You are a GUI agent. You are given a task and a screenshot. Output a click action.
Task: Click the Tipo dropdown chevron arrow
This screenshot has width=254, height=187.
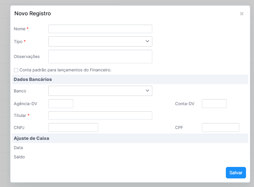pos(147,41)
